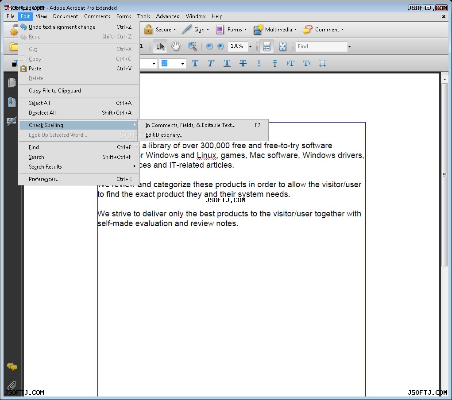
Task: Open the Pages navigation panel
Action: [12, 83]
